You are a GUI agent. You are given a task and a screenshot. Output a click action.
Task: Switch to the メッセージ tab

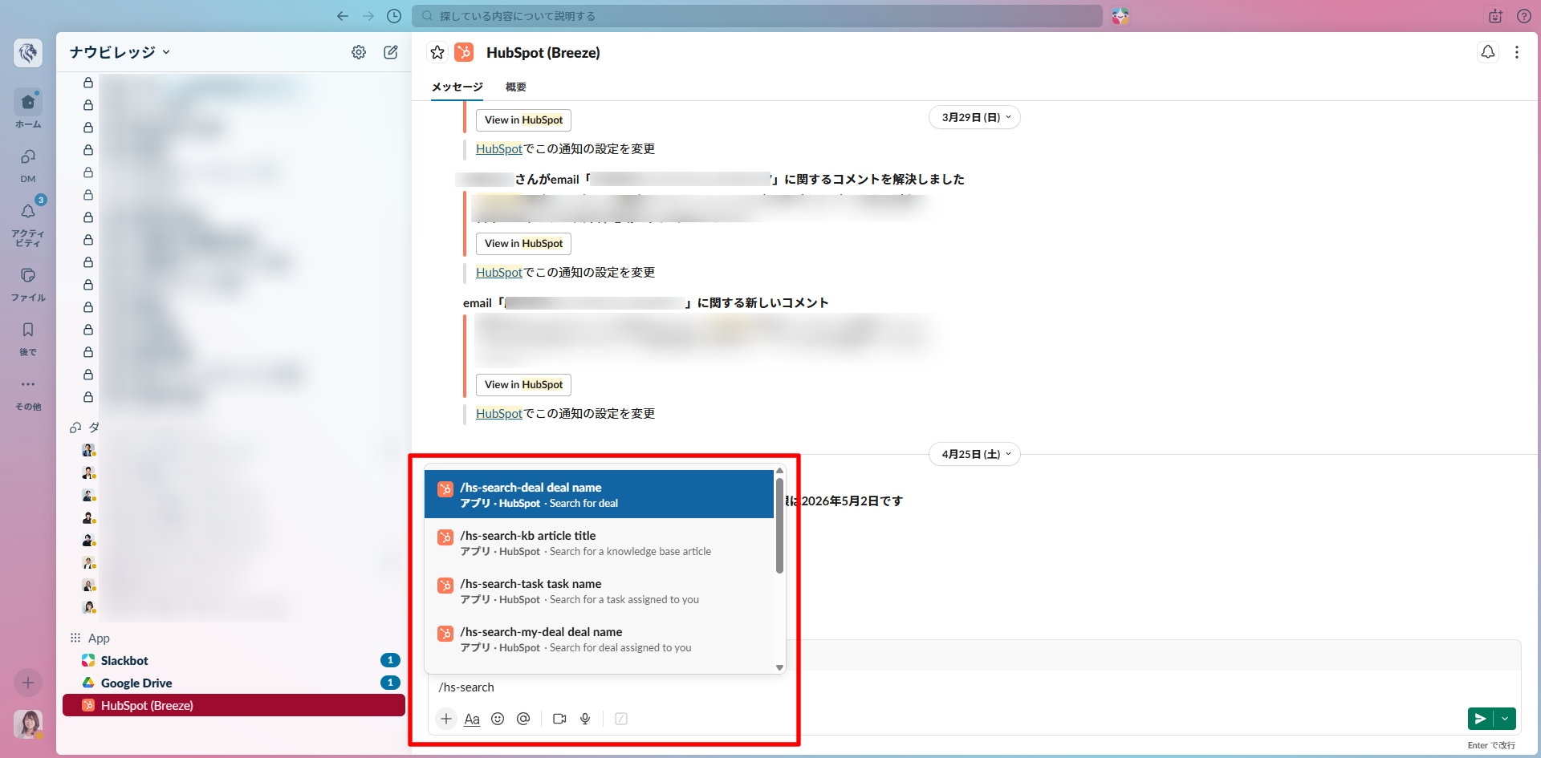pos(457,87)
